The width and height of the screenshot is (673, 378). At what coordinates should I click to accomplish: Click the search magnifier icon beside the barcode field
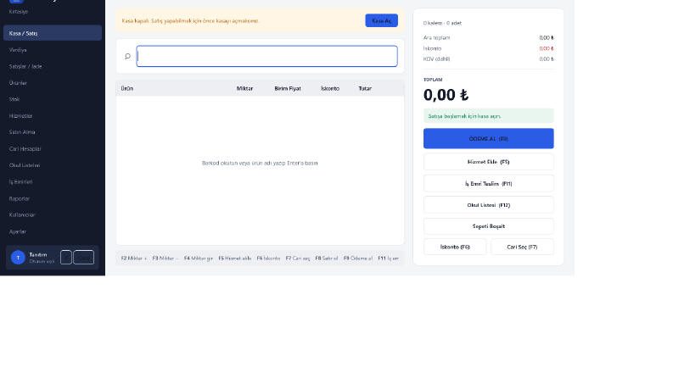point(127,56)
